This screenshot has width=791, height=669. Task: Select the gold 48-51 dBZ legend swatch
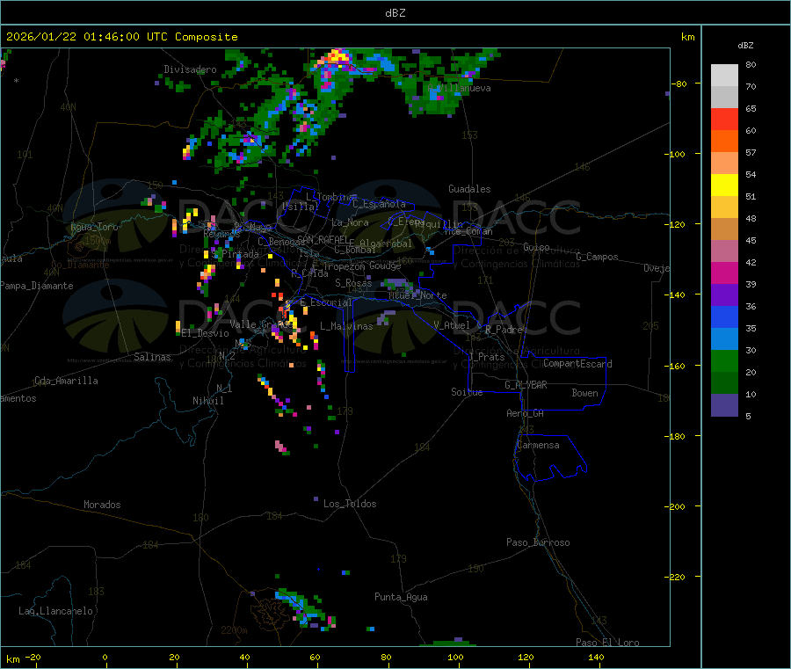[724, 207]
